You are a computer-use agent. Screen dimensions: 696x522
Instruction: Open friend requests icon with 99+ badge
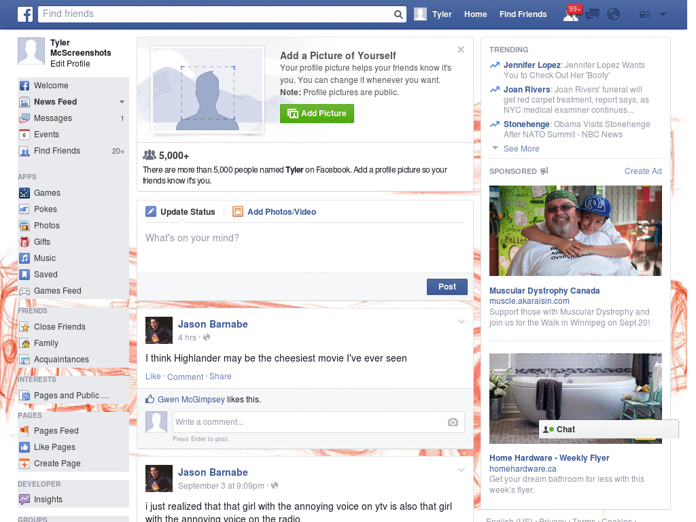(x=572, y=14)
